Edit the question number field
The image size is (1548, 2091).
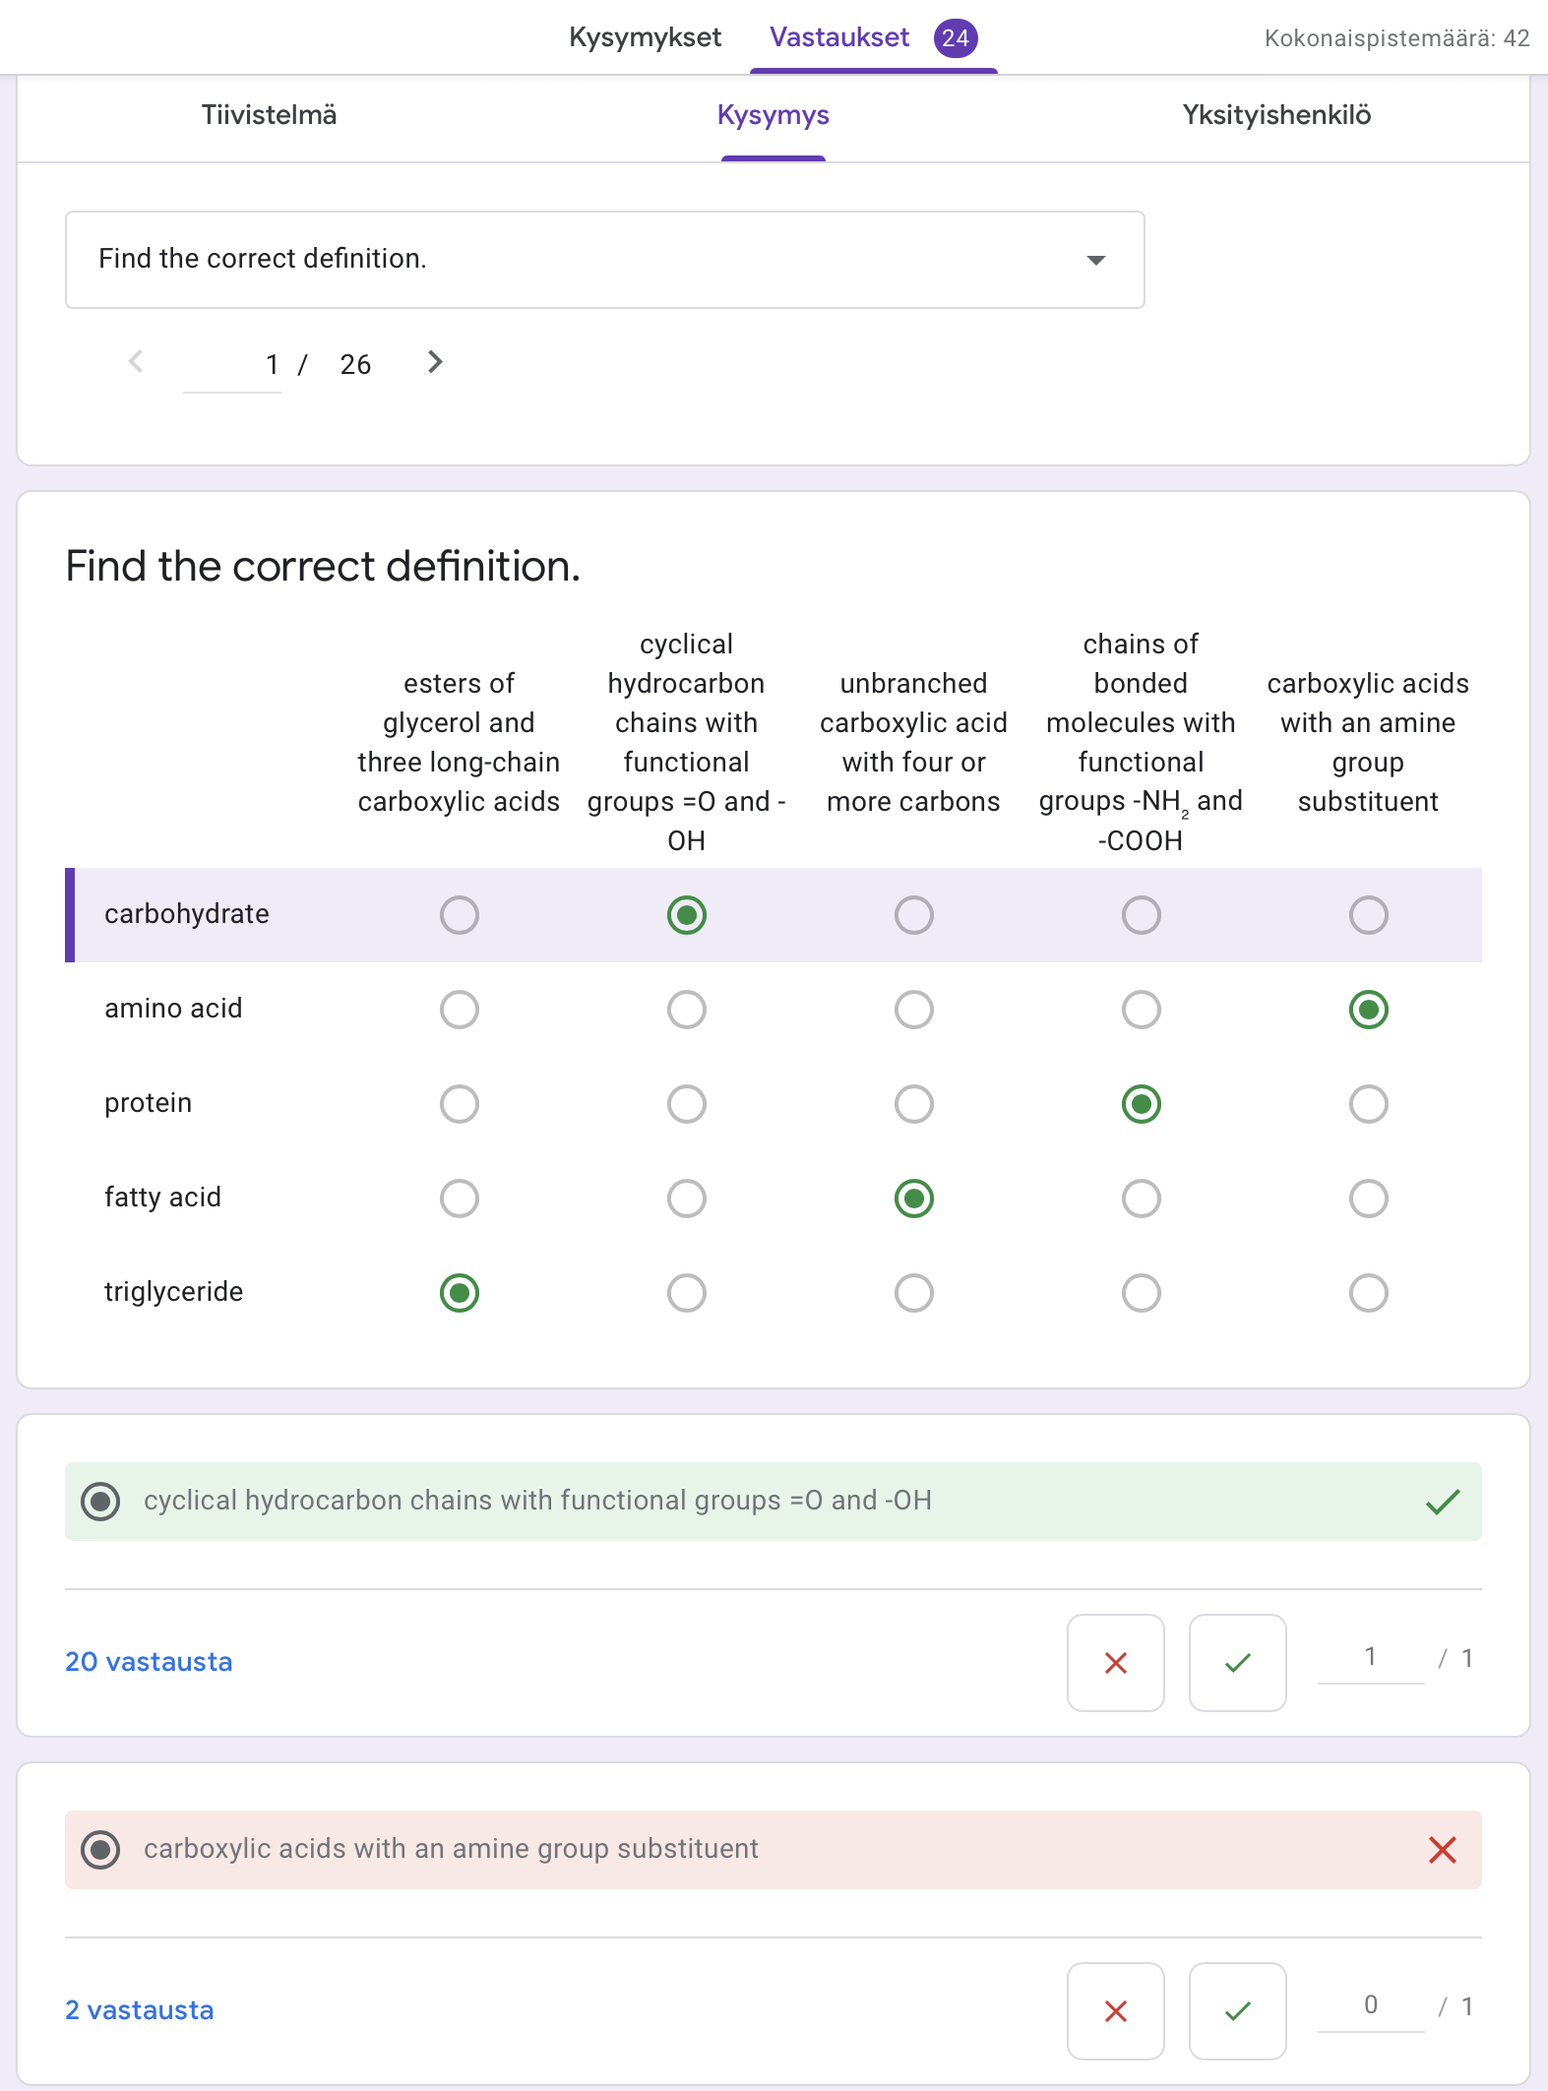coord(233,365)
